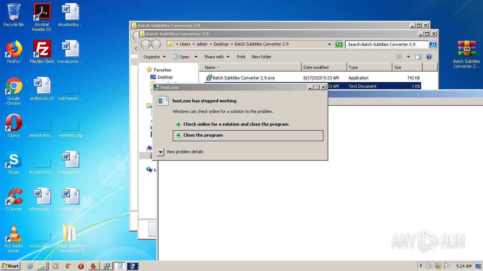483x271 pixels.
Task: Sort by Type column header
Action: coord(369,67)
